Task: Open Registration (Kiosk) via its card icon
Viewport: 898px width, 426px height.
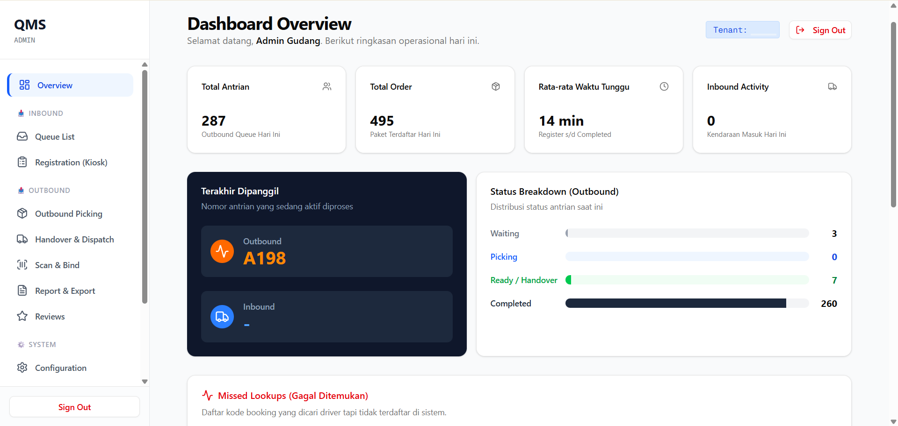Action: click(22, 162)
